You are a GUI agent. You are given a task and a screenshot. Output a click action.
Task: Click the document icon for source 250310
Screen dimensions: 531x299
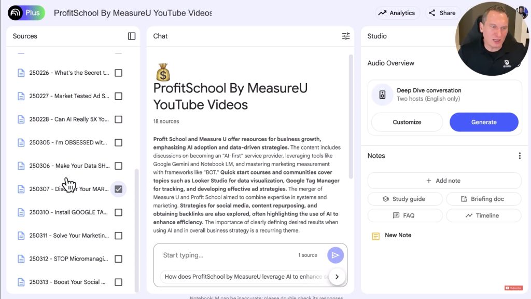point(21,212)
